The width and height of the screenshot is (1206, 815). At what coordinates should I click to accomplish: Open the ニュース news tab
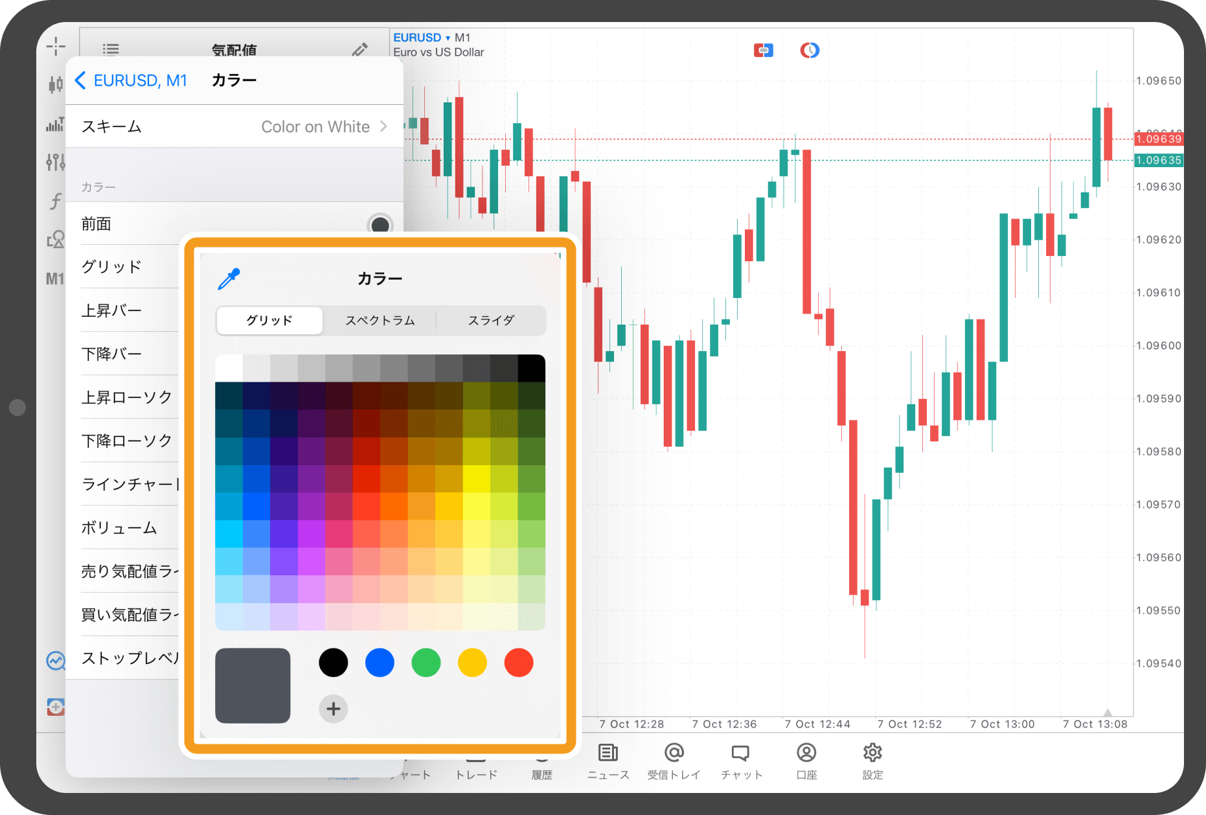tap(608, 761)
